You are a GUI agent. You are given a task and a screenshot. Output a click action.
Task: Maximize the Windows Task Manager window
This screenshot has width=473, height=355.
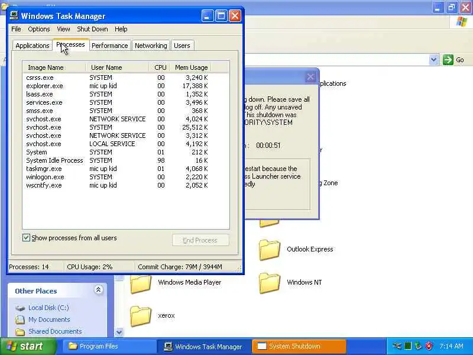[221, 16]
